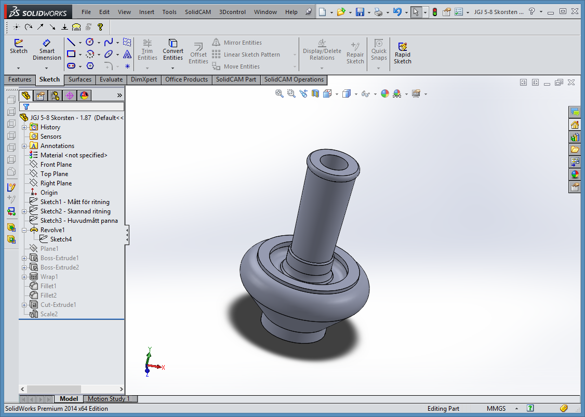Click the feature tree filter field
This screenshot has height=417, width=585.
72,106
